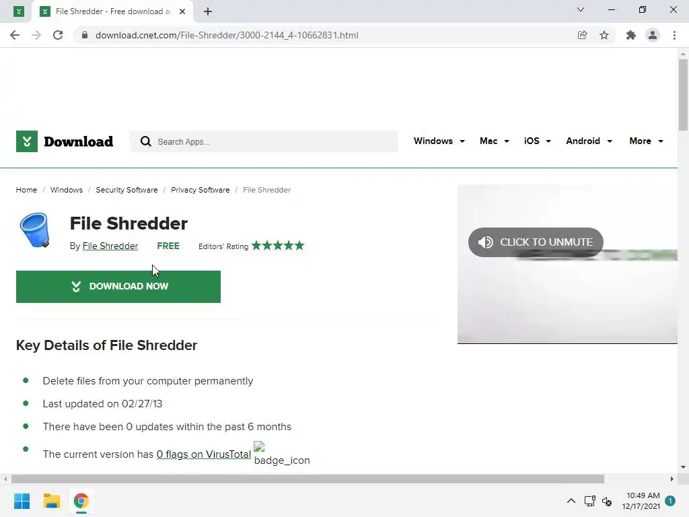Expand the More navigation dropdown
The width and height of the screenshot is (689, 517).
pos(646,141)
